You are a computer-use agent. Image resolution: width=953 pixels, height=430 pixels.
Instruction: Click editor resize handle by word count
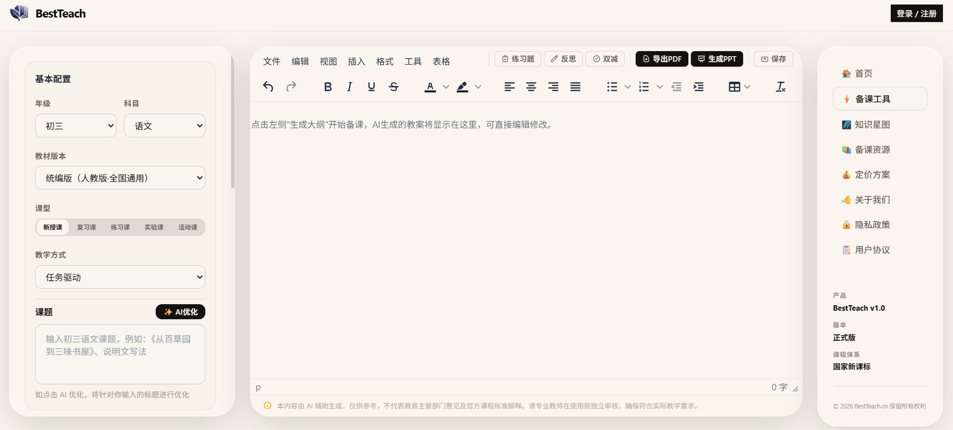click(x=795, y=388)
